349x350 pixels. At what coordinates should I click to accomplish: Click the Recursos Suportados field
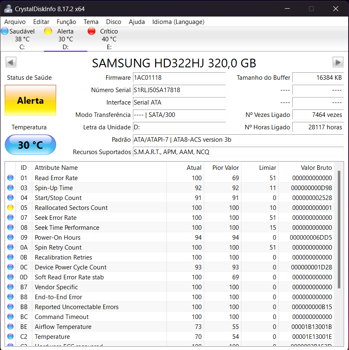tap(238, 152)
